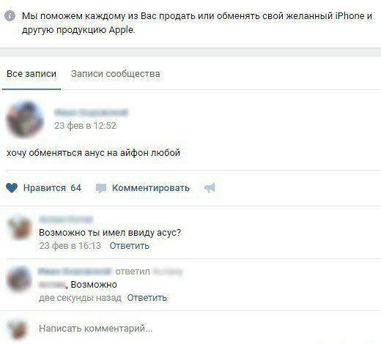Switch to the Записи сообщества tab
Image resolution: width=381 pixels, height=344 pixels.
pos(116,74)
